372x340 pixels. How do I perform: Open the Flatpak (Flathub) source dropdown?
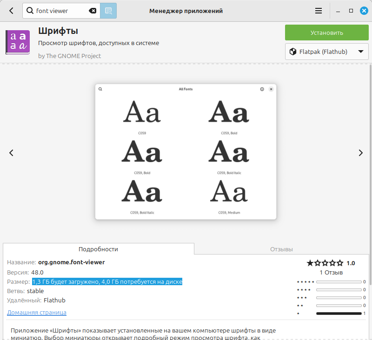326,52
